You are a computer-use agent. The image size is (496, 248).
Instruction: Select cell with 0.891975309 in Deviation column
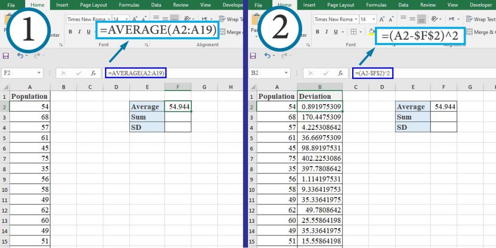point(320,107)
